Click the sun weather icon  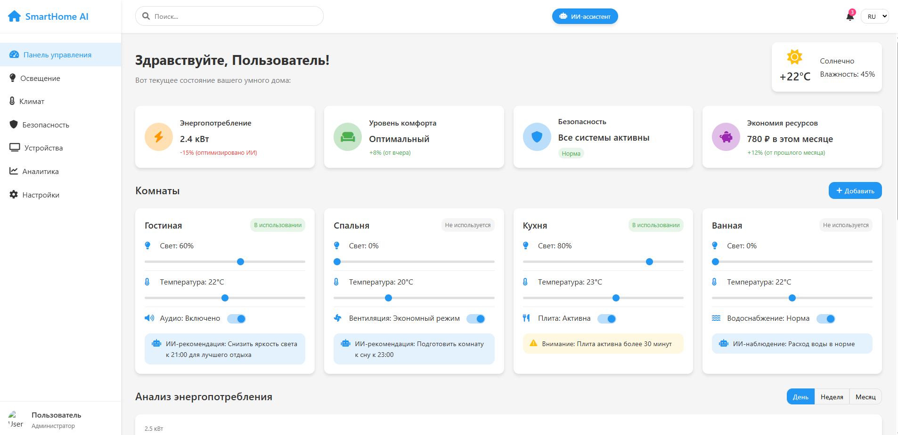[x=794, y=57]
